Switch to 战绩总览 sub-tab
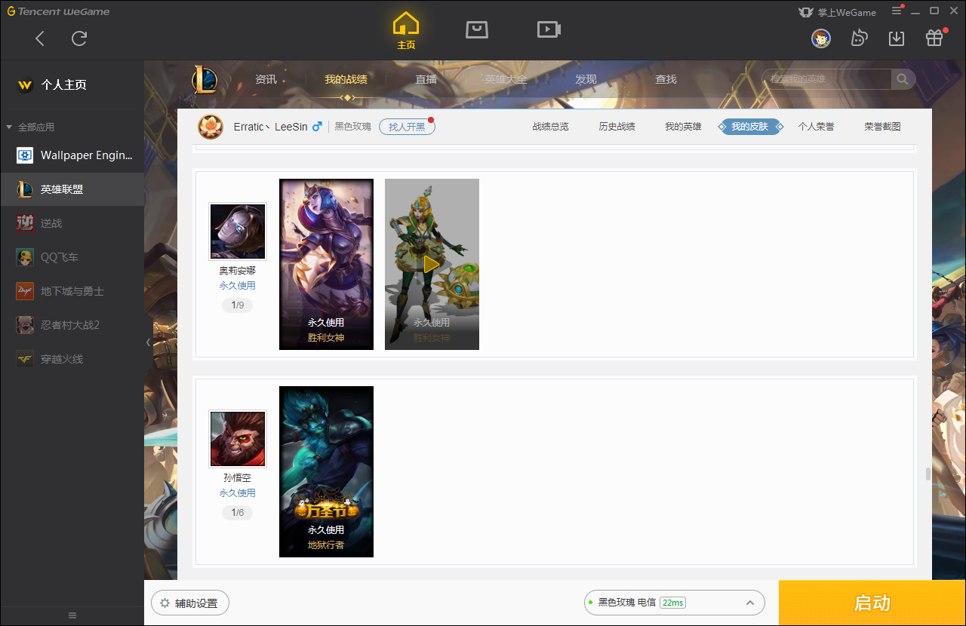 pyautogui.click(x=550, y=127)
